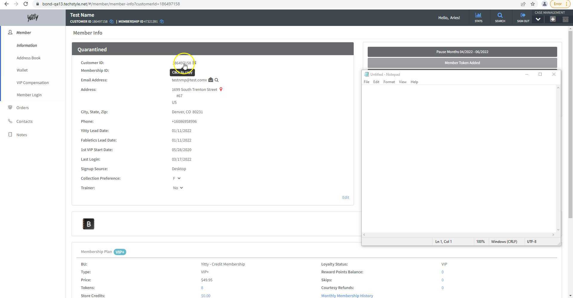The height and width of the screenshot is (298, 573).
Task: Open the Edit menu in Notepad
Action: (376, 82)
